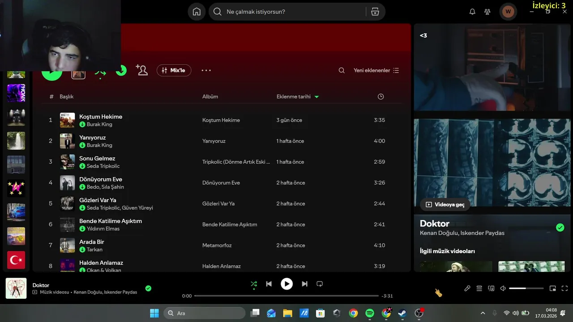
Task: Open the Windows Start menu
Action: click(154, 313)
